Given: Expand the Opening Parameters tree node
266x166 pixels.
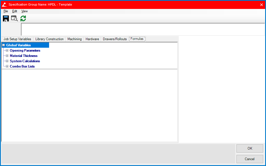Looking at the screenshot, I should [x=7, y=50].
